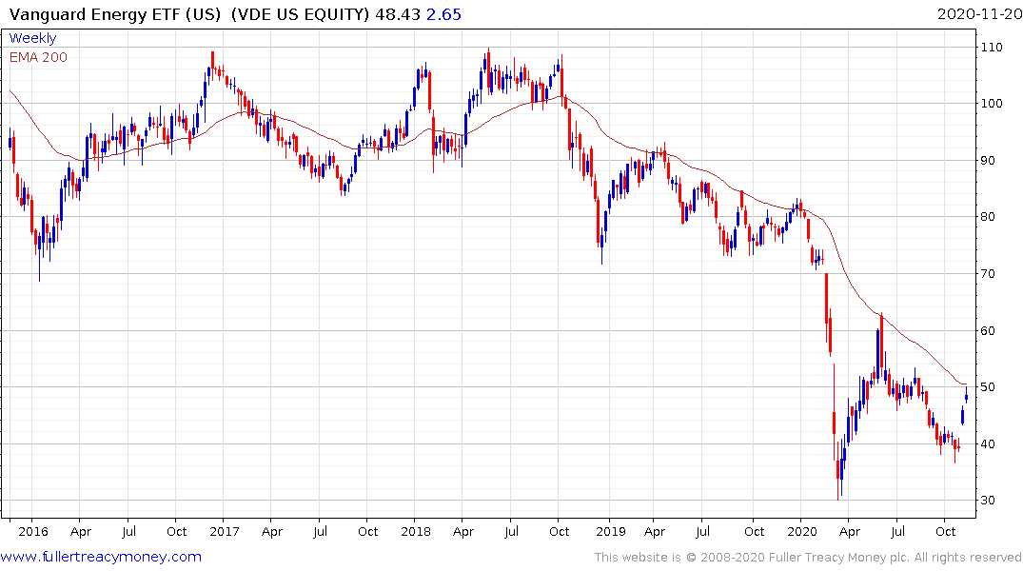Open the www.fullertreacymoney.com link

[x=101, y=557]
